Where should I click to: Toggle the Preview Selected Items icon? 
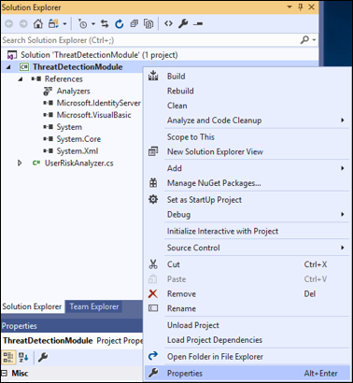pos(198,23)
